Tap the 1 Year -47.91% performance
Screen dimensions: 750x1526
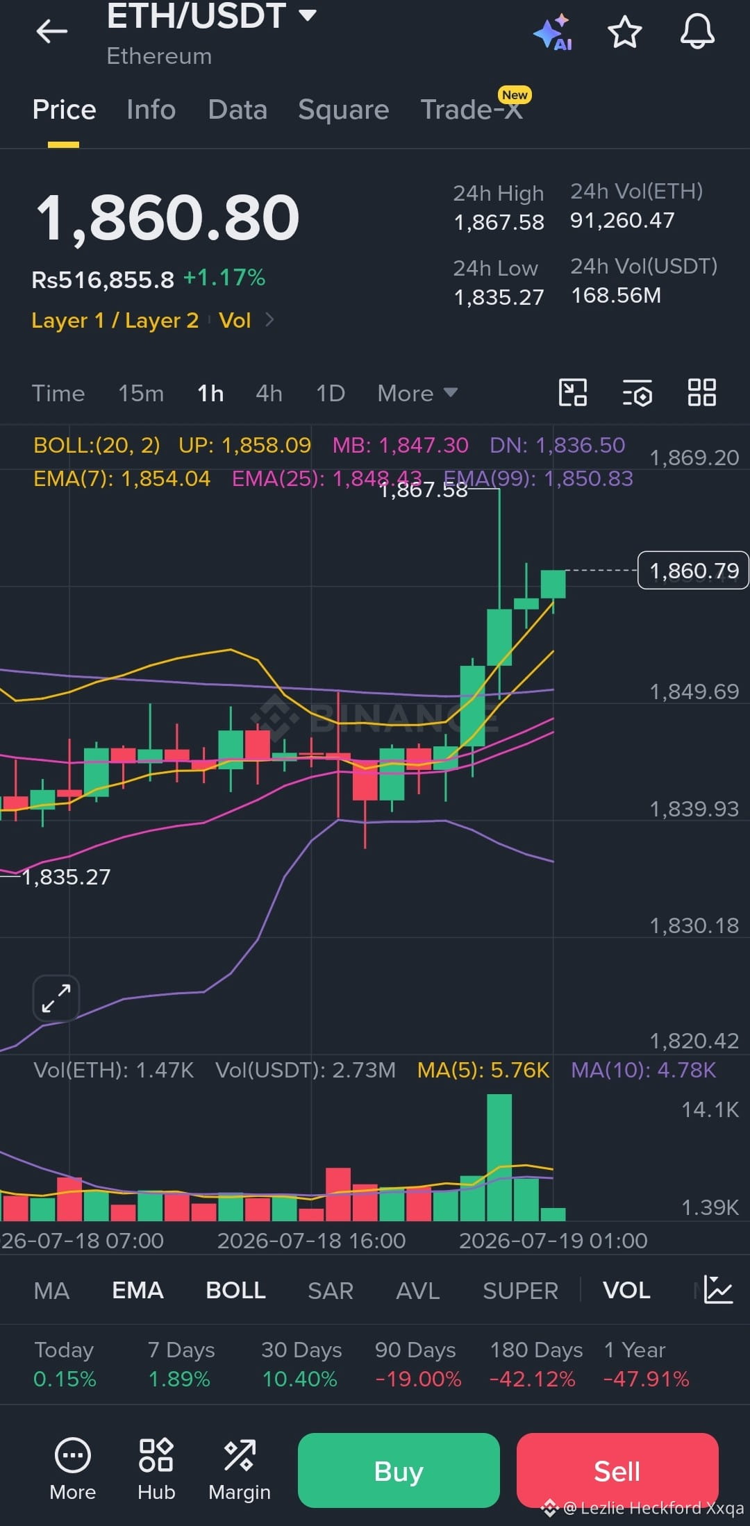click(646, 1364)
